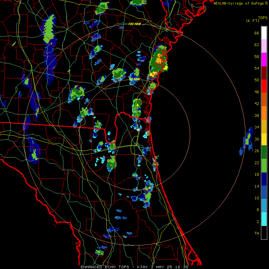
Task: Click the "66" scale label
Action: [x=257, y=33]
